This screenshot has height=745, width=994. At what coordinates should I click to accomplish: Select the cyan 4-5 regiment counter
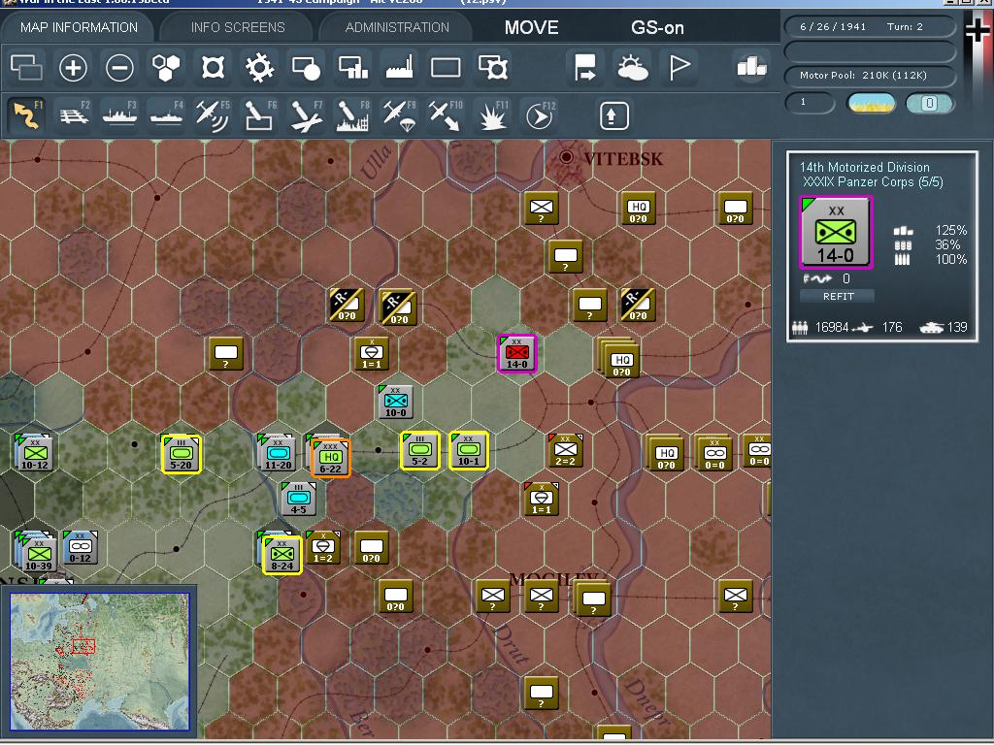pyautogui.click(x=299, y=499)
